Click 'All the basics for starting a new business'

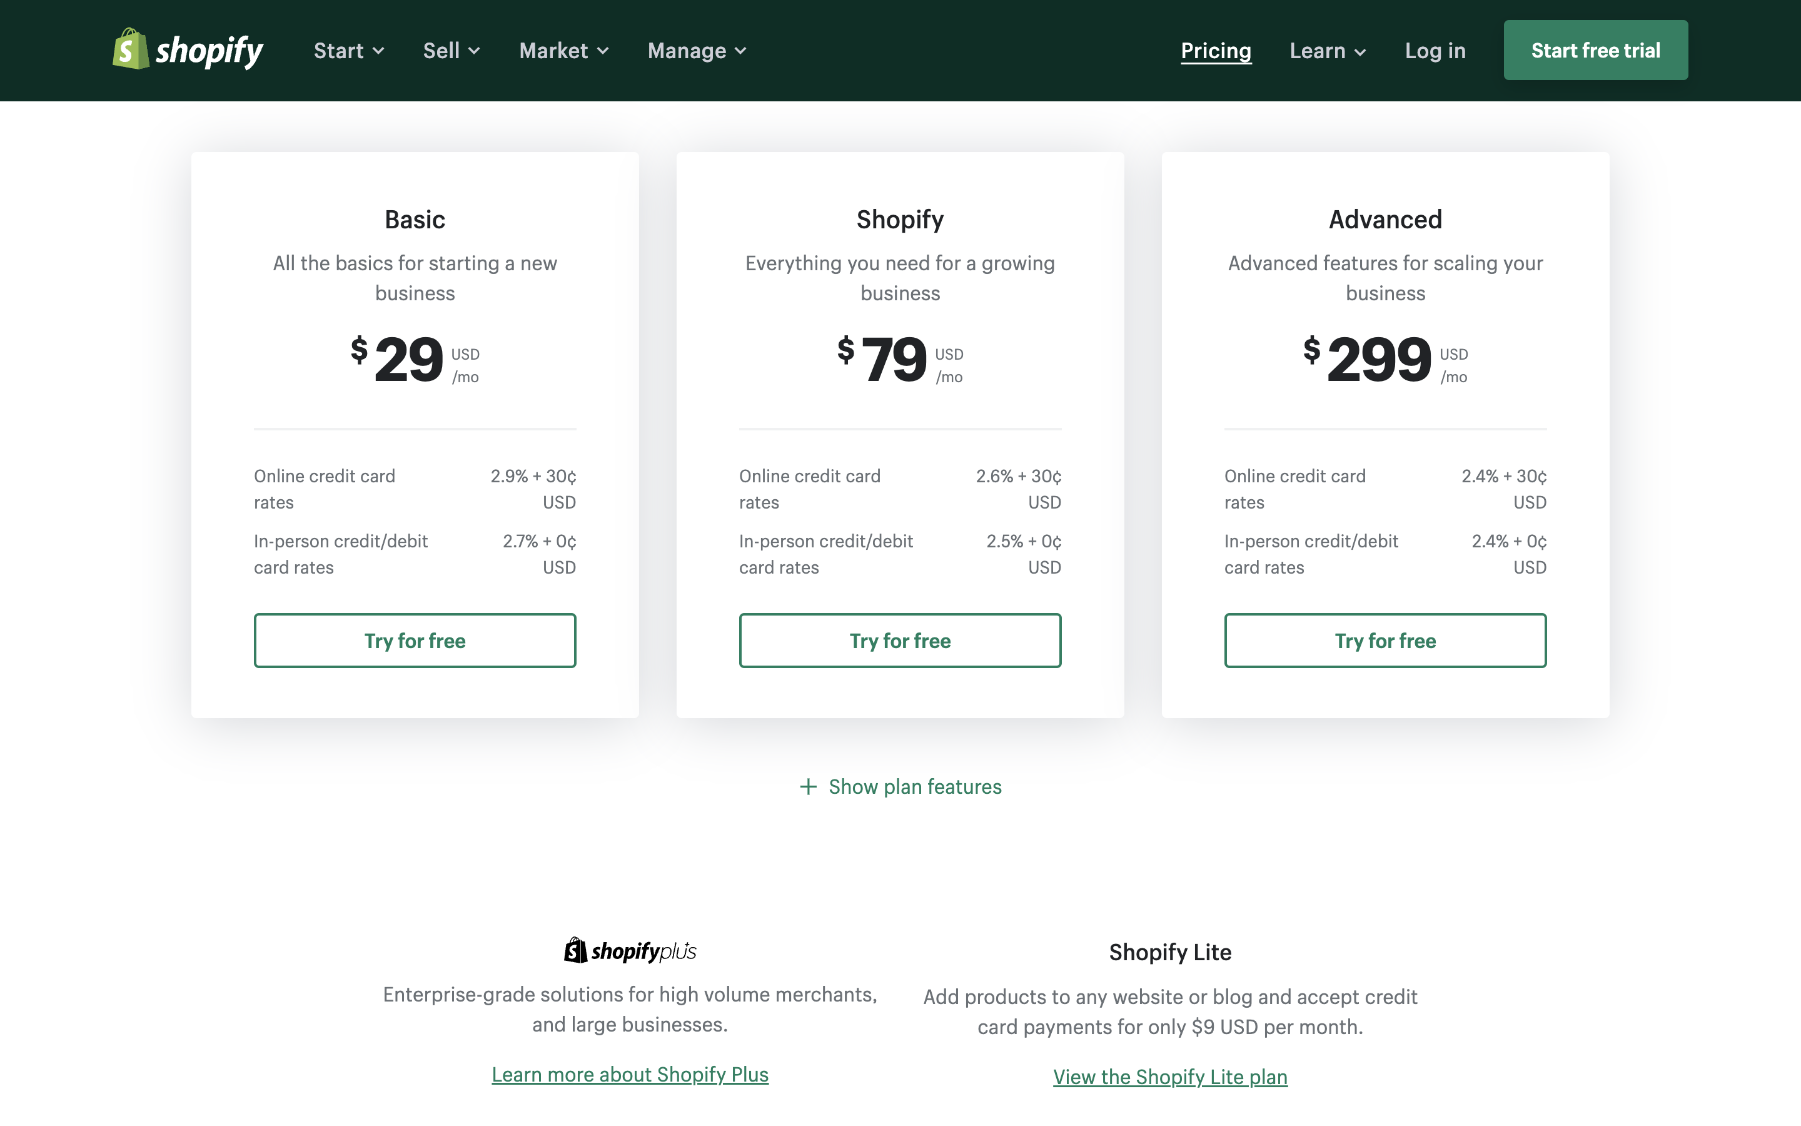pyautogui.click(x=415, y=278)
